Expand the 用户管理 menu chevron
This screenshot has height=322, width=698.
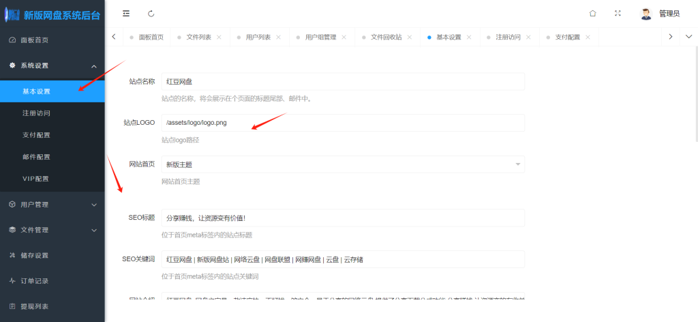tap(94, 205)
